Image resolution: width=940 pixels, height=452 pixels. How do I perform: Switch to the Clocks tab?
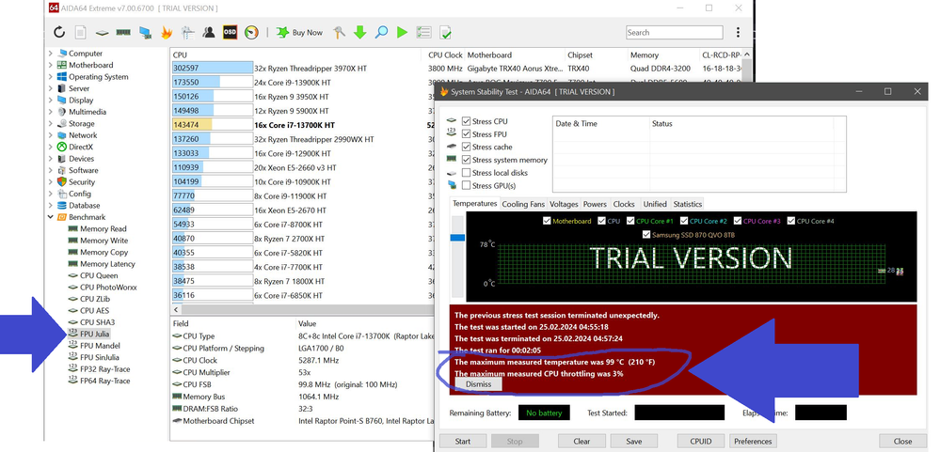tap(624, 204)
